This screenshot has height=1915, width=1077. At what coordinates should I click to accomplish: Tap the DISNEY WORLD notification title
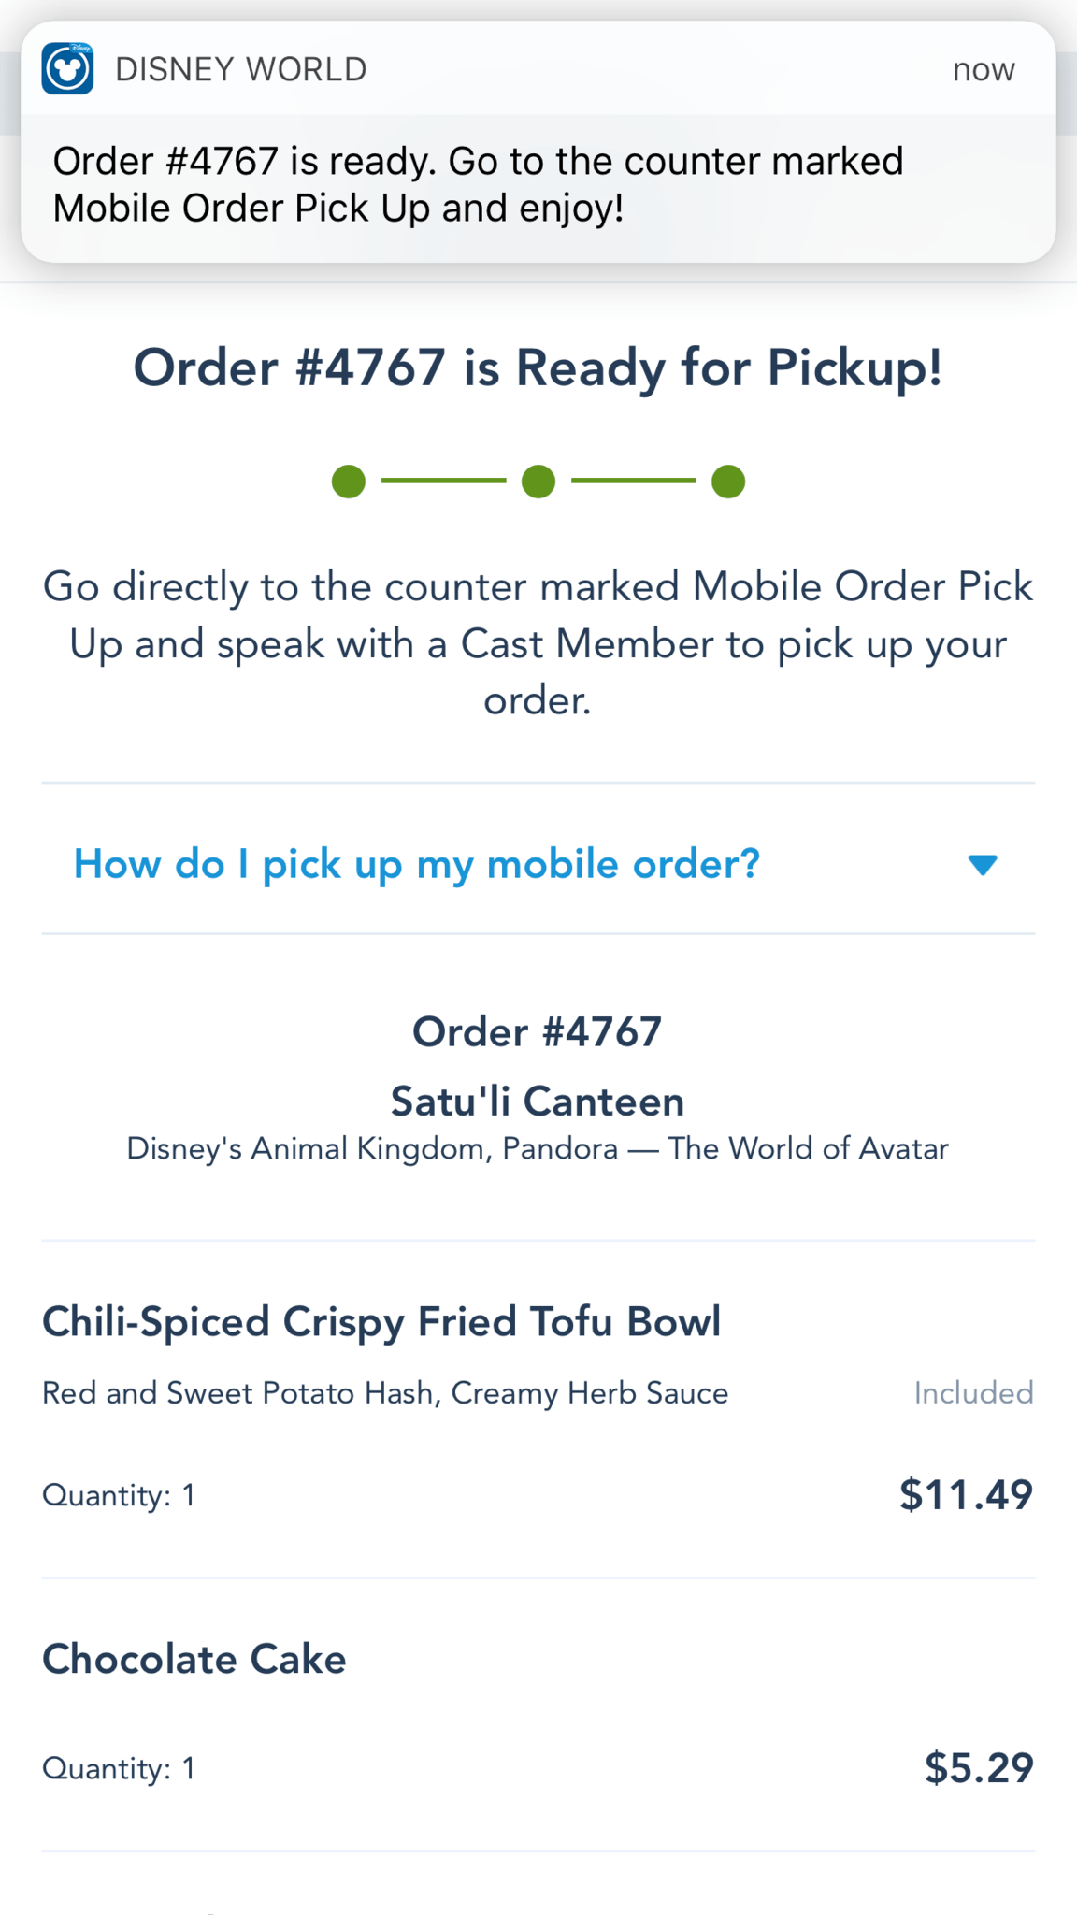241,69
